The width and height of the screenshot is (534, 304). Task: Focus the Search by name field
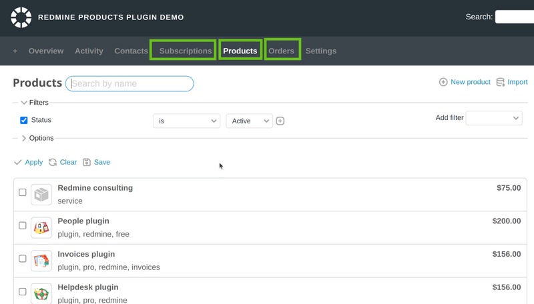click(129, 83)
